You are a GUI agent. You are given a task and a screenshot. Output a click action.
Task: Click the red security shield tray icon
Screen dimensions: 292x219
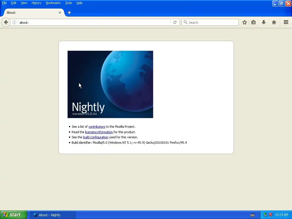[271, 215]
